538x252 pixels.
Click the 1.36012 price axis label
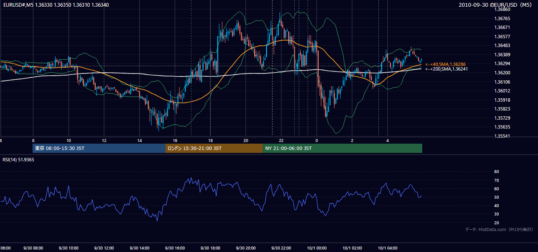502,91
